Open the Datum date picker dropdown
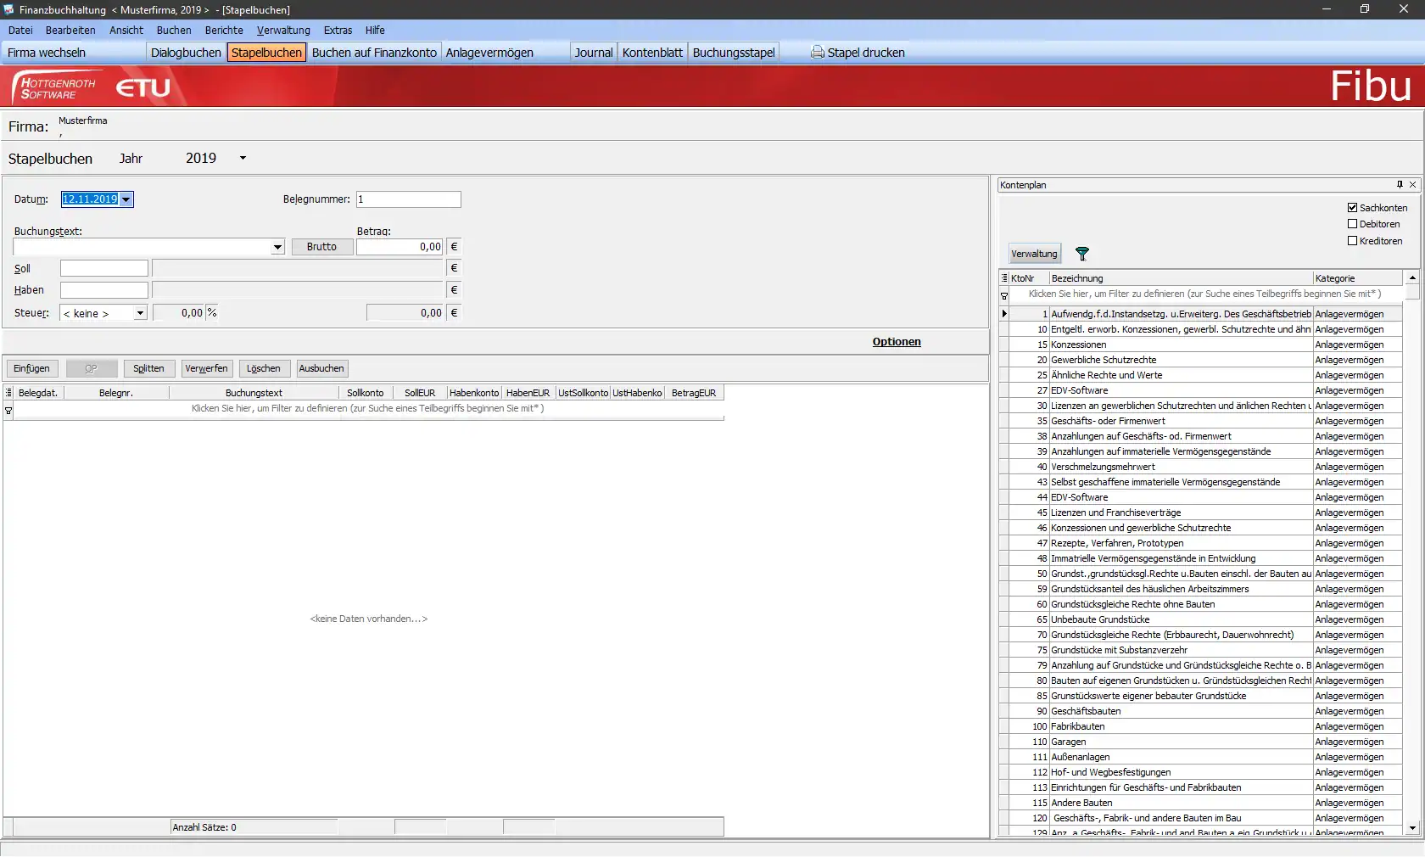This screenshot has height=857, width=1425. (126, 199)
